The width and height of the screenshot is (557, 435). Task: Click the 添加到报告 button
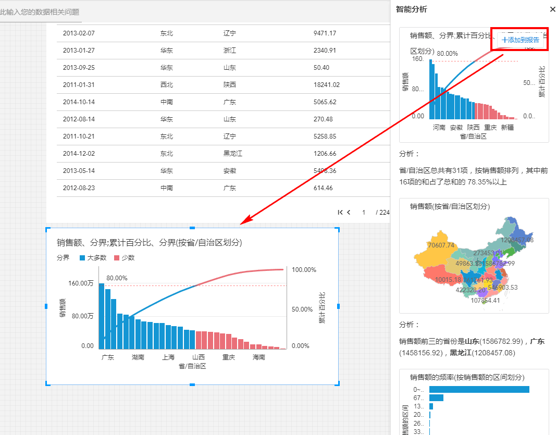coord(520,40)
